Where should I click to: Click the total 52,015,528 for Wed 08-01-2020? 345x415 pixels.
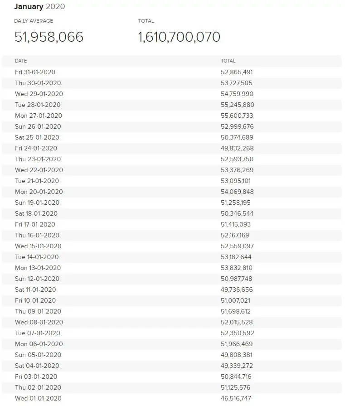(237, 322)
